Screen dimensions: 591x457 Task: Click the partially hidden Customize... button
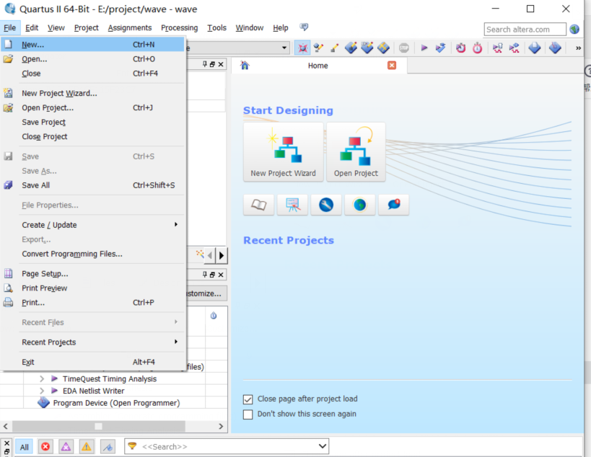(206, 293)
